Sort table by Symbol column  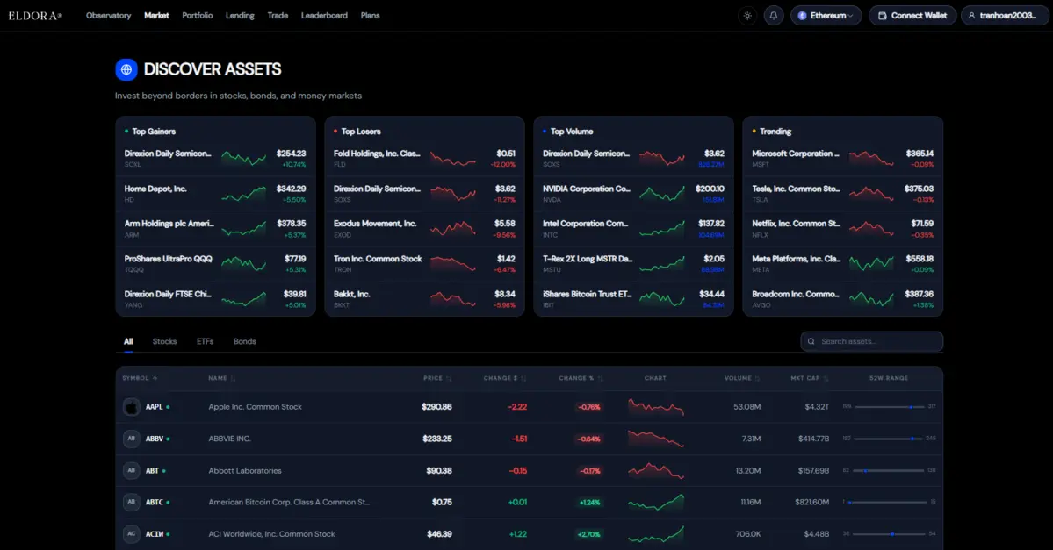click(140, 378)
